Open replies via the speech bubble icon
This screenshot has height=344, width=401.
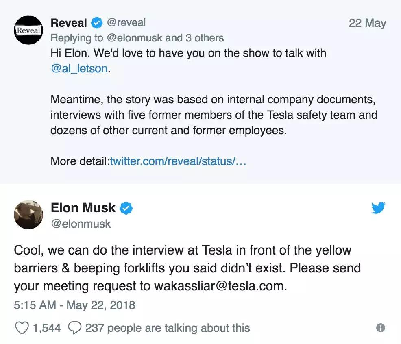[x=75, y=328]
